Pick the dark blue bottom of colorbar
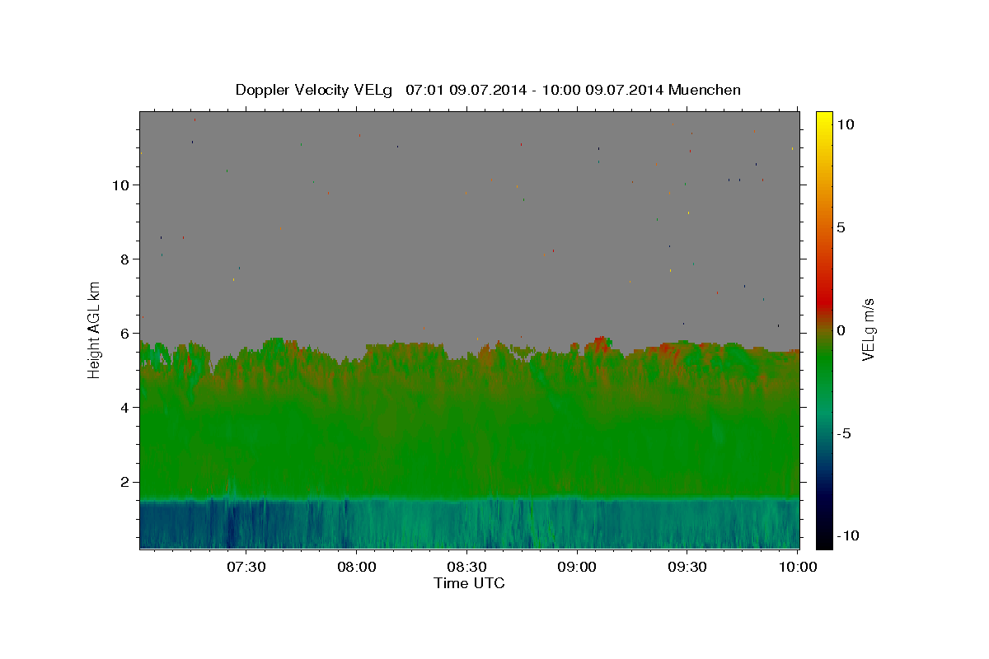 824,541
